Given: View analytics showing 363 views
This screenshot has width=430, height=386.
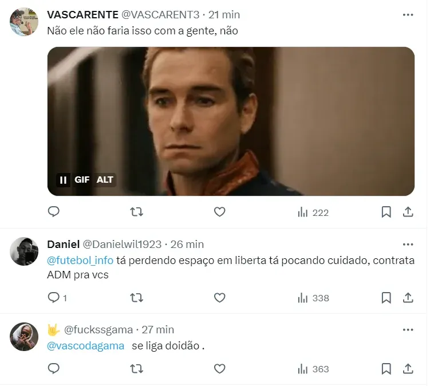Looking at the screenshot, I should point(313,369).
